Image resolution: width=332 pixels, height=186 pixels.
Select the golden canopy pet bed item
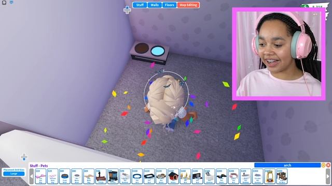(270, 176)
